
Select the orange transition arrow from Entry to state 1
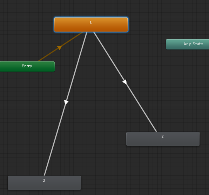60,48
